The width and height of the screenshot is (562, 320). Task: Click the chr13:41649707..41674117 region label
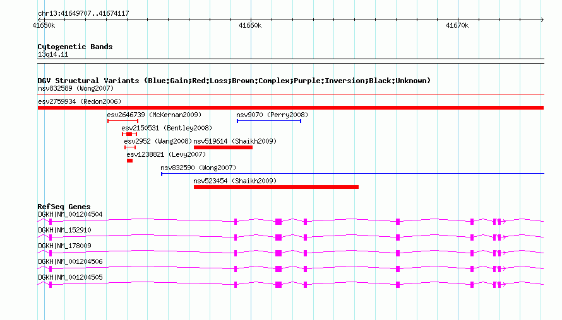[83, 14]
